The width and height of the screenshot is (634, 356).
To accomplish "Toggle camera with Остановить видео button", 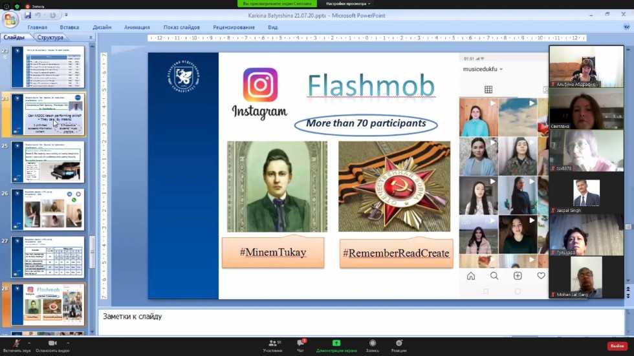I will point(52,343).
